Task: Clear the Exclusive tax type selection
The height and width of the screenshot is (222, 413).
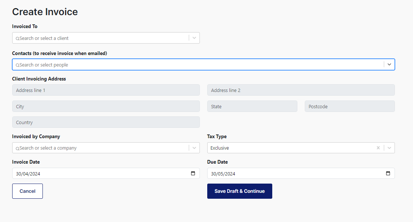Action: coord(378,147)
